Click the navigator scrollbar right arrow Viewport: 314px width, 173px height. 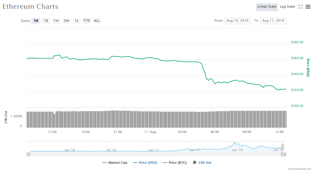click(285, 154)
